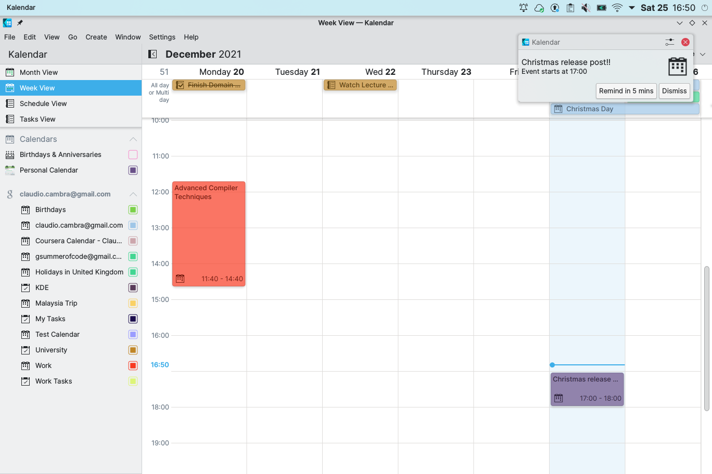This screenshot has width=712, height=474.
Task: Click the vertical scrollbar of the week view
Action: [x=706, y=338]
